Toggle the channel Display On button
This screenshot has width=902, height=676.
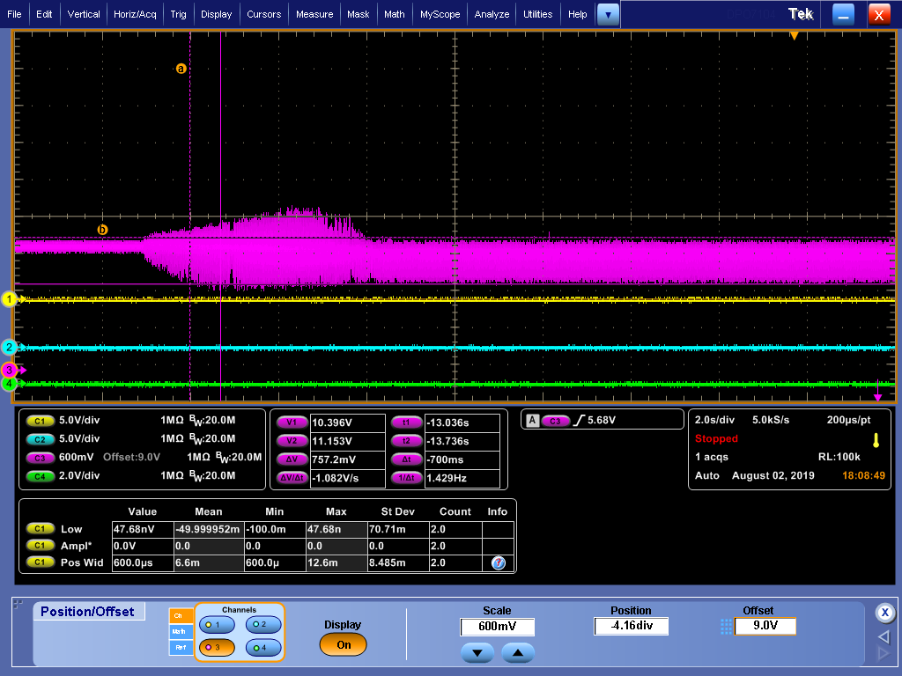(343, 644)
